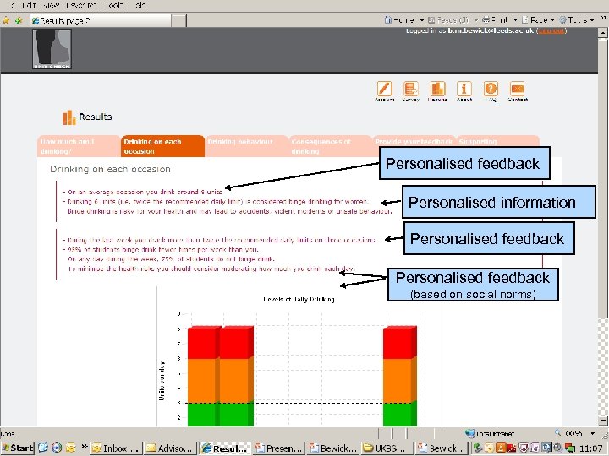Open the Tools menu in menu bar
This screenshot has width=609, height=456.
[113, 5]
